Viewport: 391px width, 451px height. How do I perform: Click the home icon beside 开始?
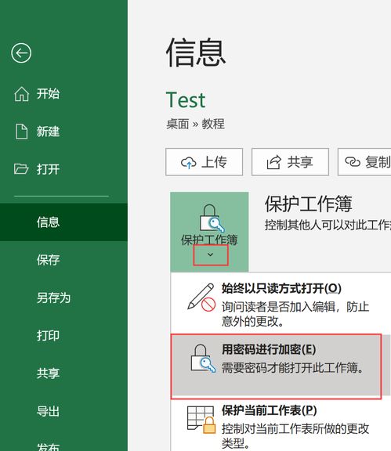tap(22, 94)
